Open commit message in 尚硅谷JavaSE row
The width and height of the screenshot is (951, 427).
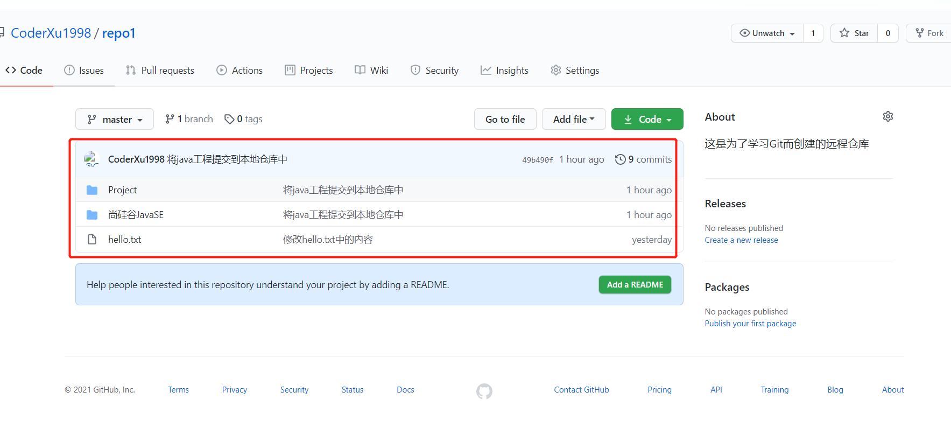[343, 215]
